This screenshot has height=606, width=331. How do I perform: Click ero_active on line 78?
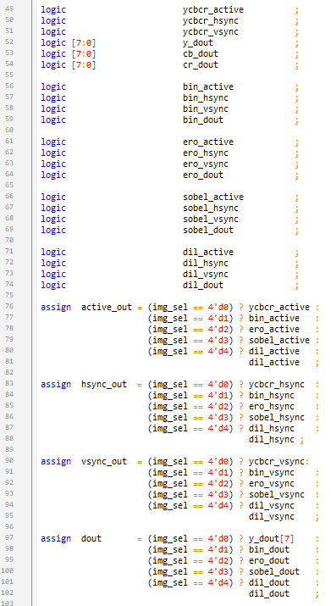274,330
